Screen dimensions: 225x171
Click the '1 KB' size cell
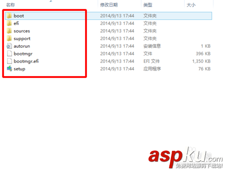point(206,46)
